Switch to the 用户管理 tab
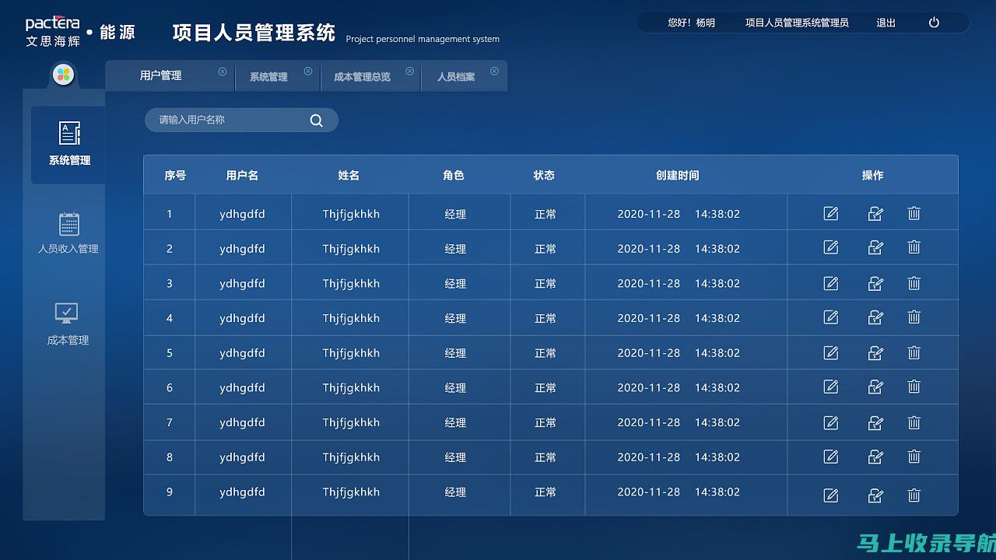 tap(160, 75)
